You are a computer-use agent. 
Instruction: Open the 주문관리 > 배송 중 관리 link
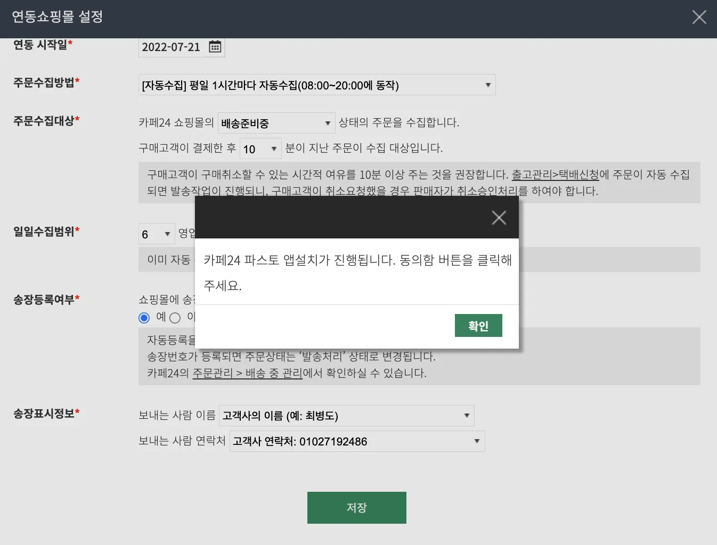point(247,373)
